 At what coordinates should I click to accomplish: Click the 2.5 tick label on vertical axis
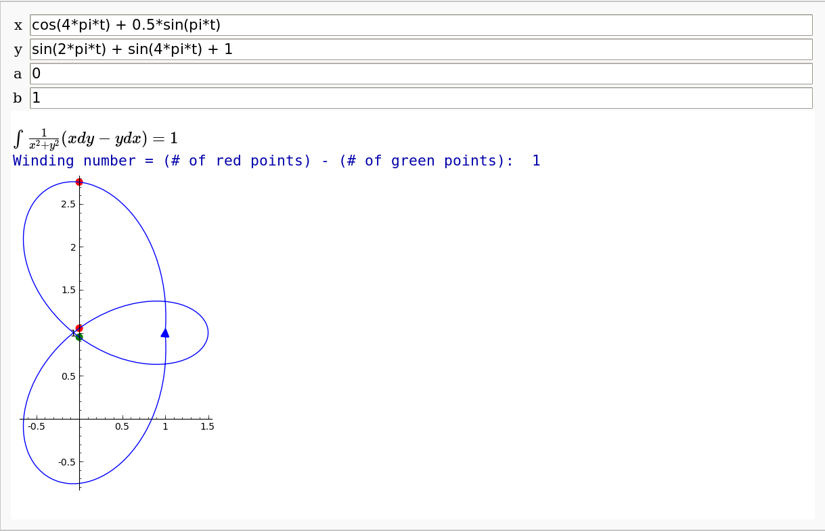pyautogui.click(x=68, y=204)
